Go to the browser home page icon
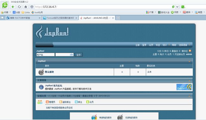Screen dimensions: 206x120 coord(26,7)
